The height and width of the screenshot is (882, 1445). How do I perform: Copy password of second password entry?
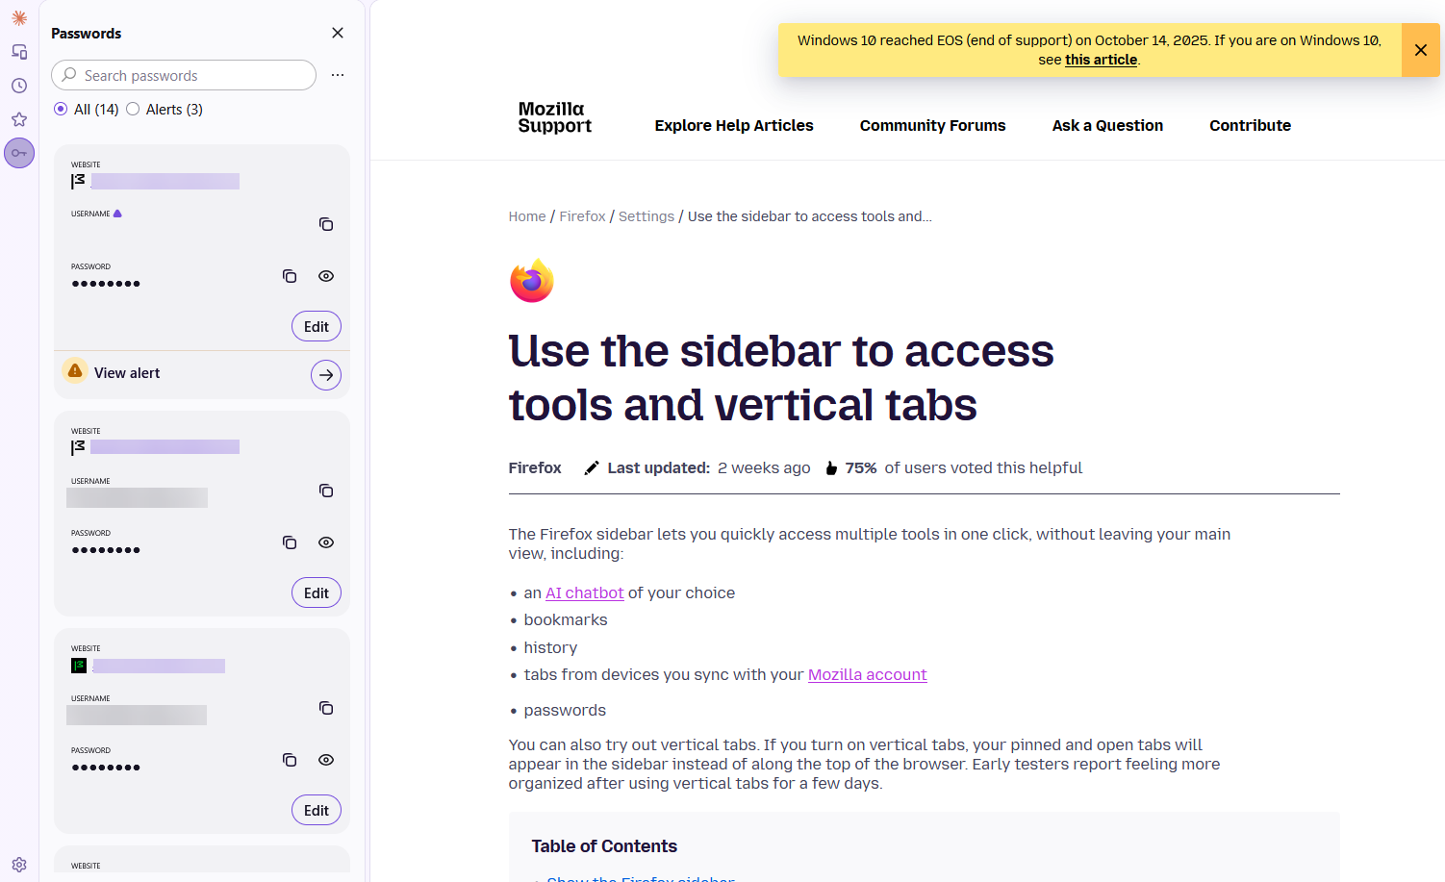click(x=290, y=542)
